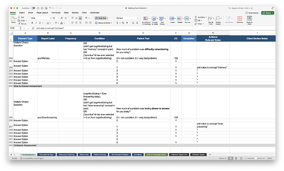Expand the Share button dropdown arrow
Viewport: 284px width, 171px height.
click(272, 13)
